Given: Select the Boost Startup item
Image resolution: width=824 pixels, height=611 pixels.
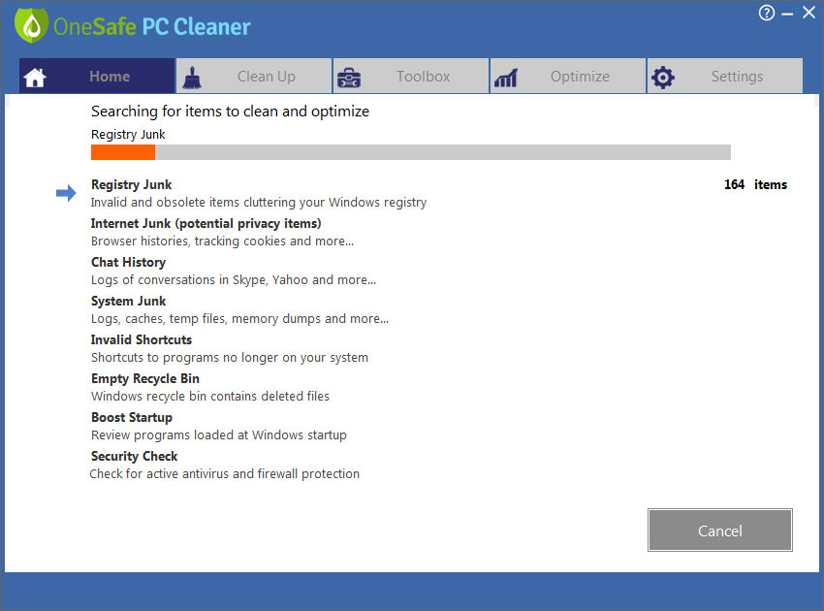Looking at the screenshot, I should coord(132,417).
